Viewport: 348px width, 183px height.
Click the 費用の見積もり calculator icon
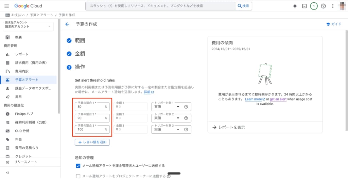(x=7, y=148)
